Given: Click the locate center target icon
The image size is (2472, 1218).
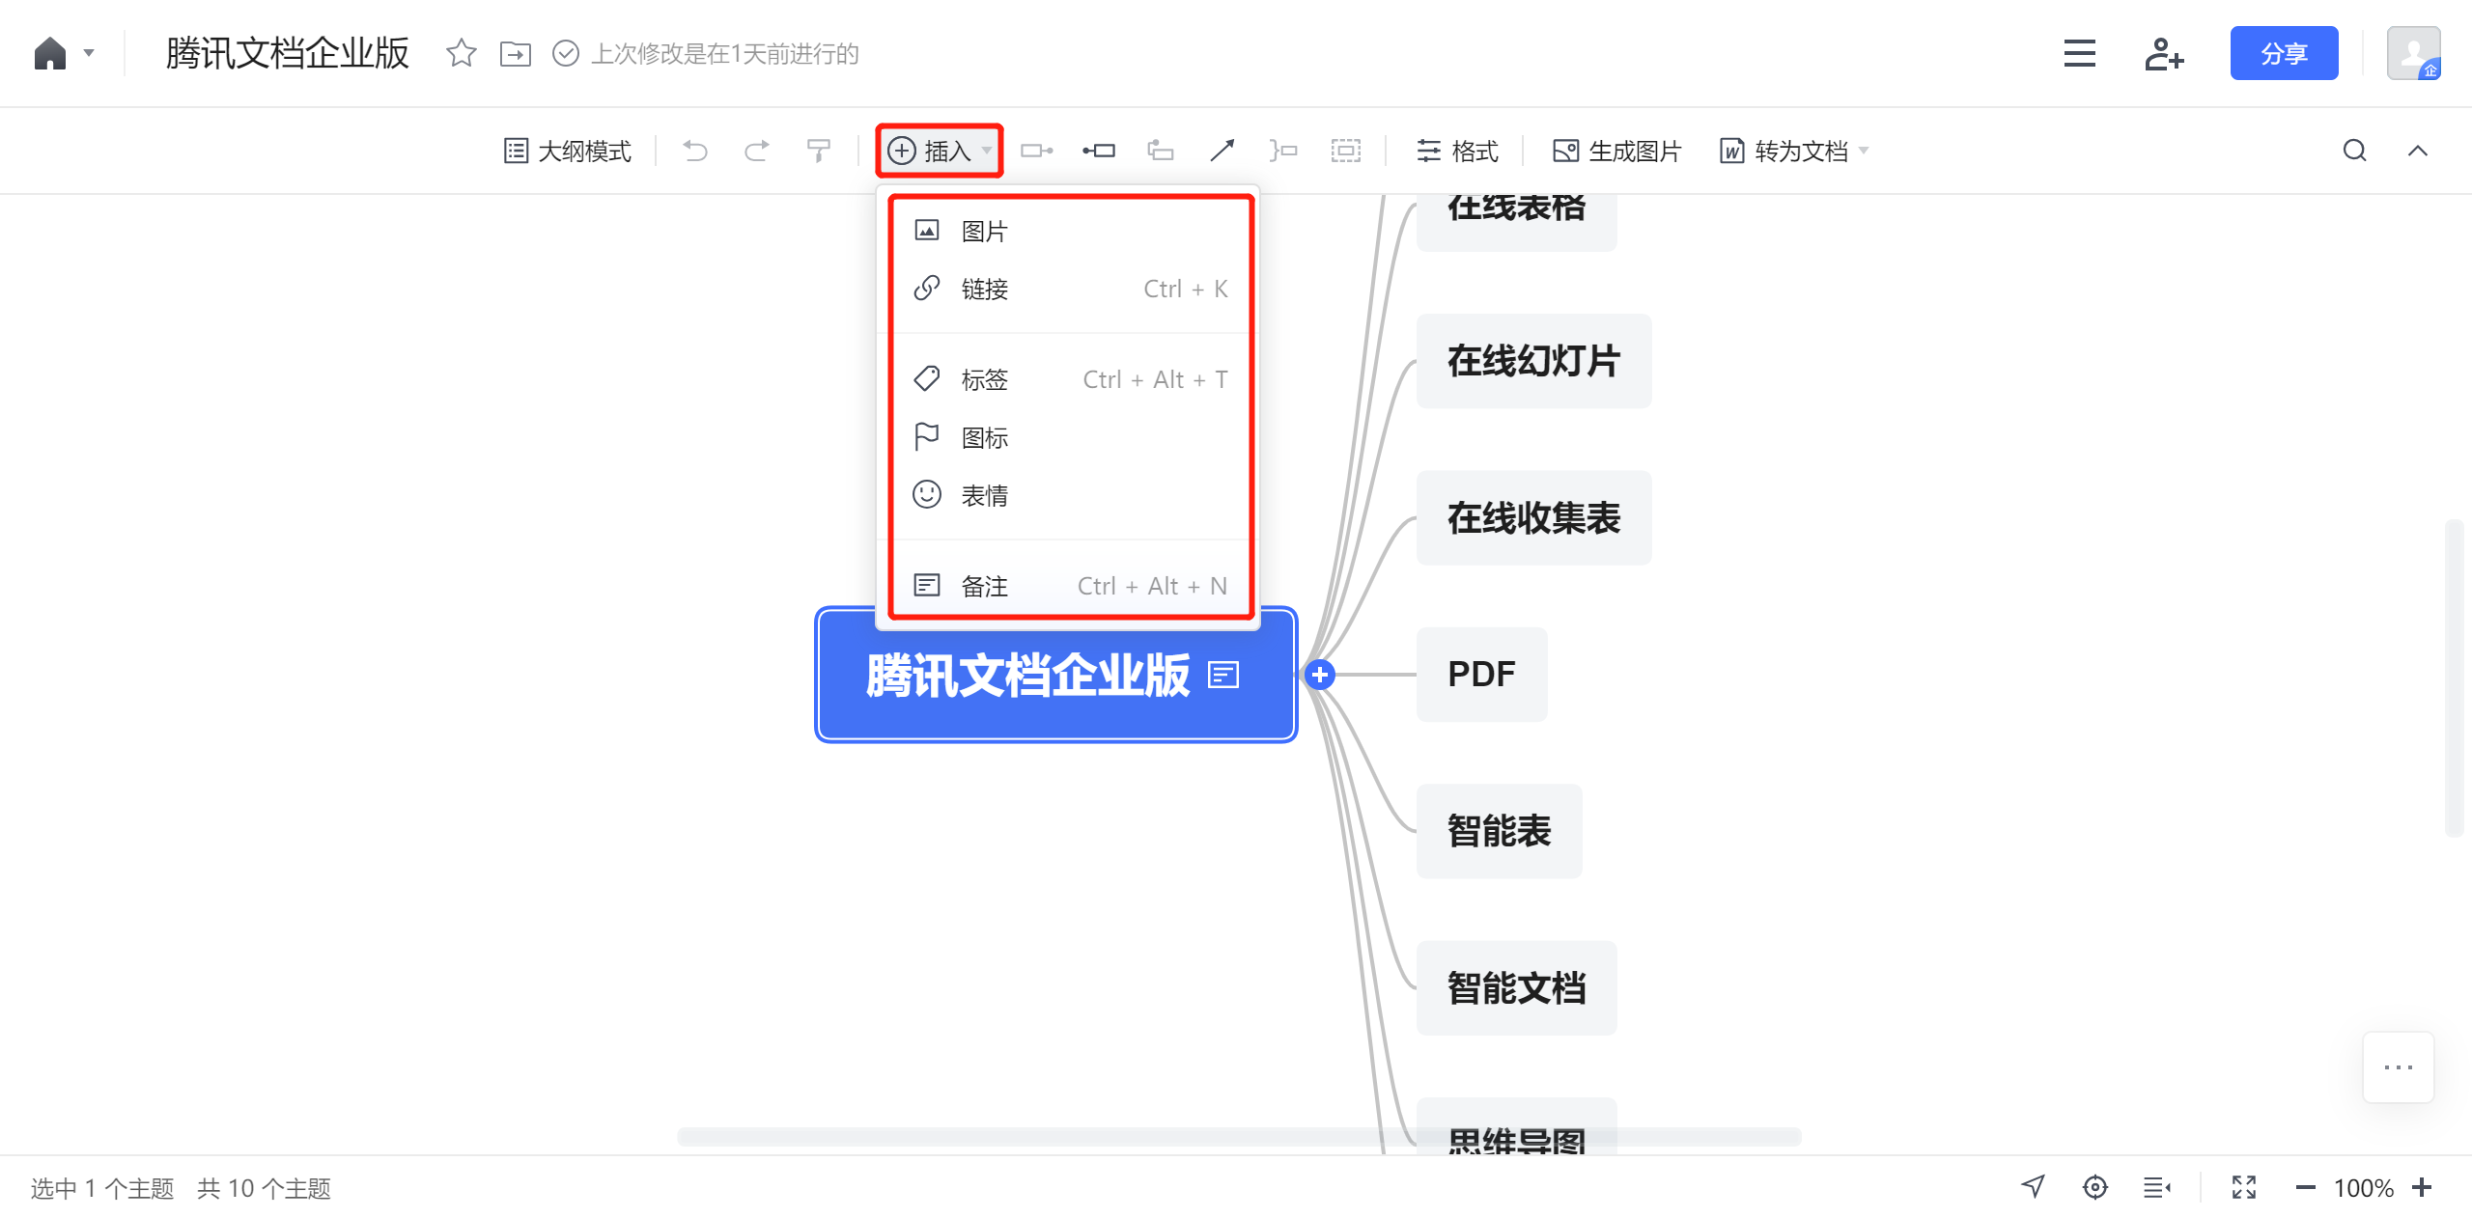Looking at the screenshot, I should 2094,1187.
